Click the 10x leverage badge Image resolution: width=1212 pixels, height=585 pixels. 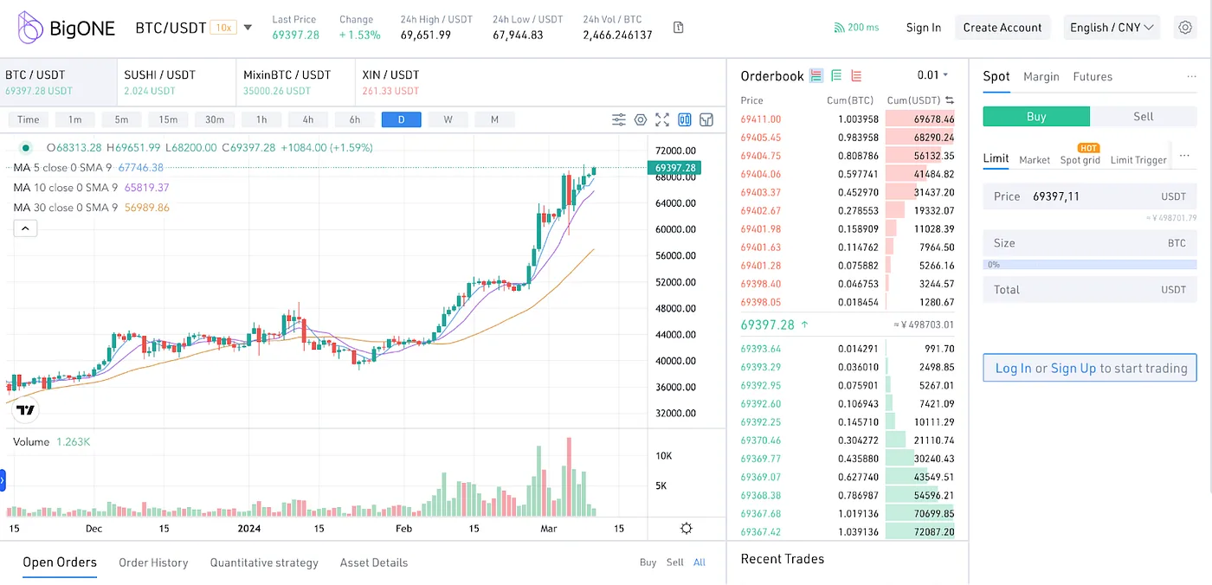click(223, 28)
